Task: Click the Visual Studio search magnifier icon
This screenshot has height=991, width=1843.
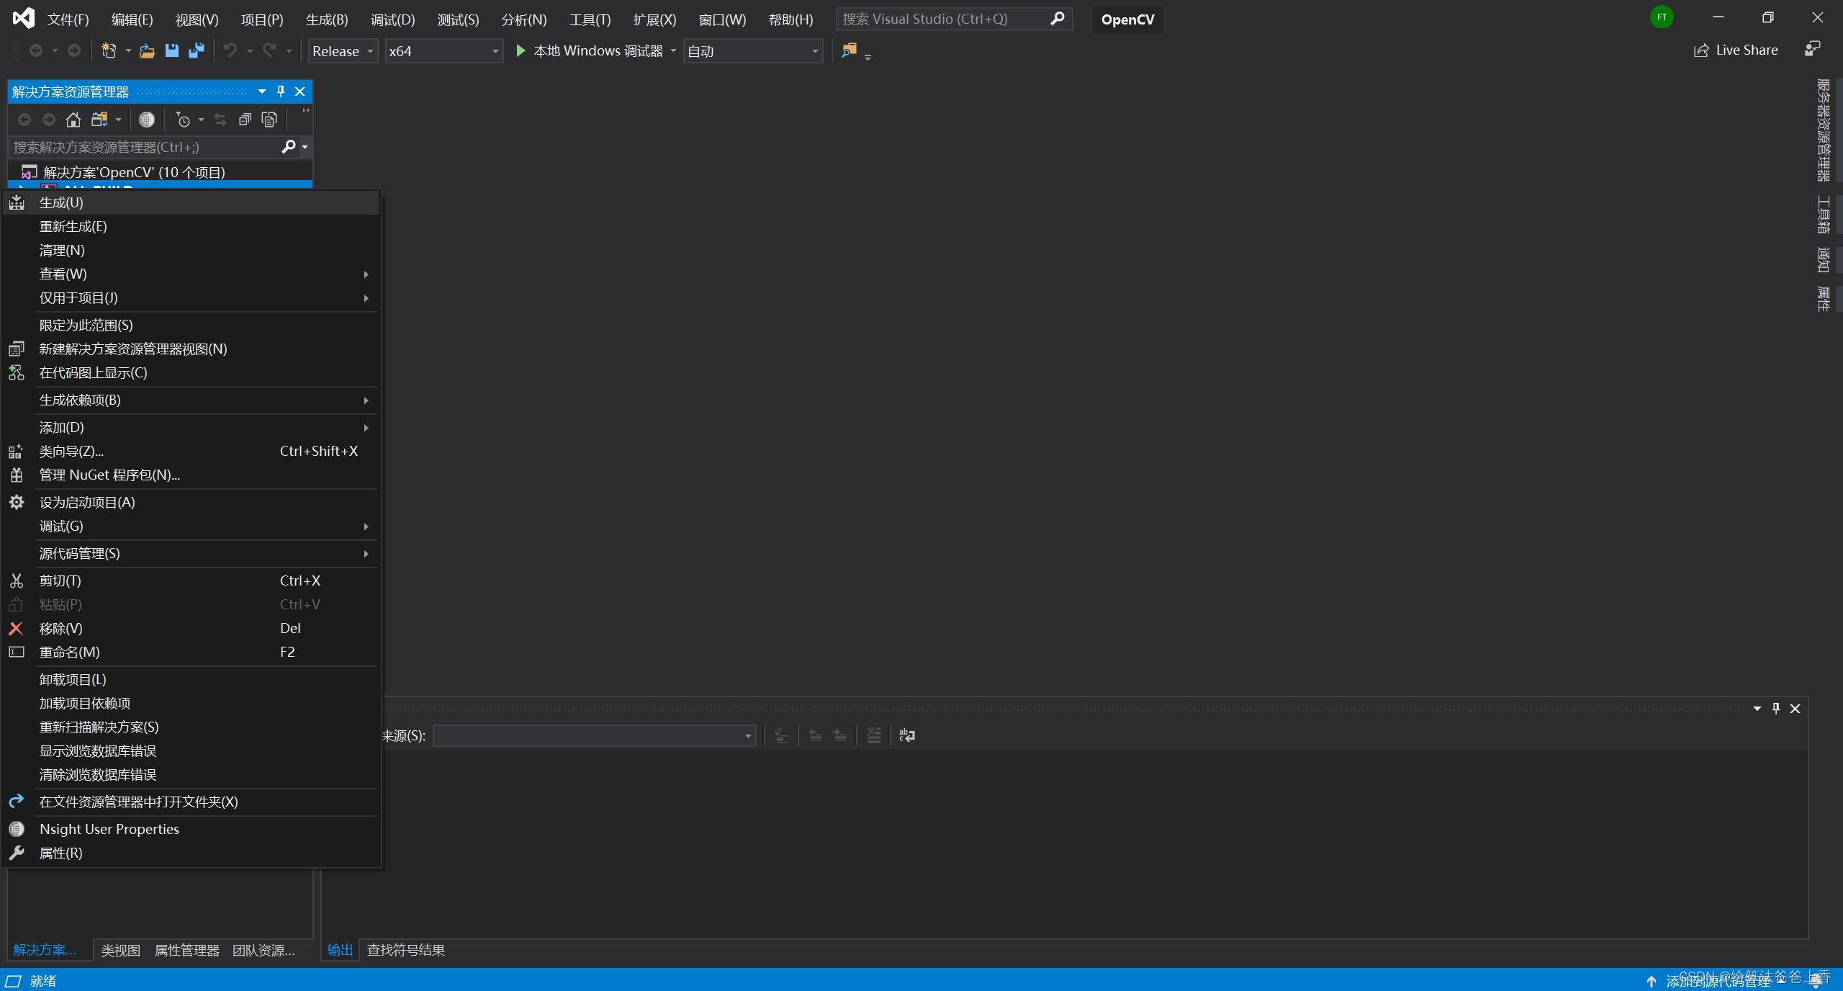Action: 1058,19
